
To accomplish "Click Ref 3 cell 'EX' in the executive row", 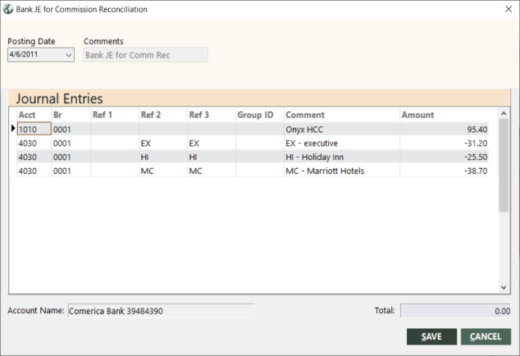I will tap(212, 143).
